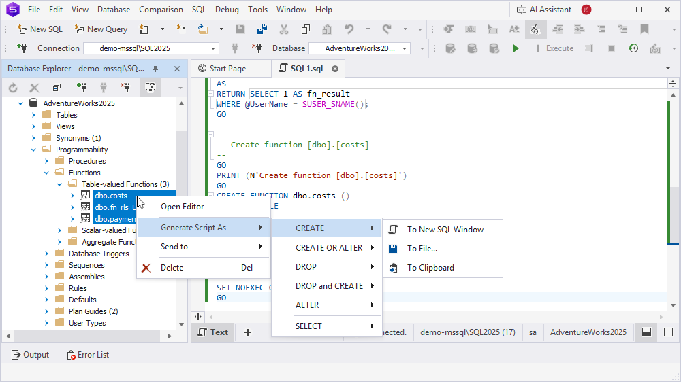Image resolution: width=681 pixels, height=382 pixels.
Task: Expand the Synonyms (1) folder
Action: pyautogui.click(x=33, y=138)
